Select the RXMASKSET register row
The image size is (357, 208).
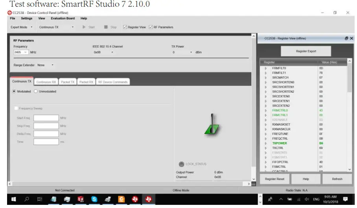pos(304,124)
